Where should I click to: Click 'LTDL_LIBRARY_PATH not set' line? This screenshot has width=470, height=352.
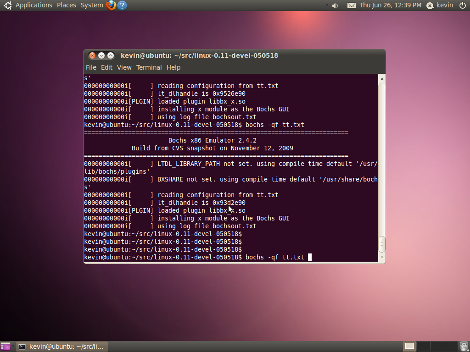click(x=231, y=168)
